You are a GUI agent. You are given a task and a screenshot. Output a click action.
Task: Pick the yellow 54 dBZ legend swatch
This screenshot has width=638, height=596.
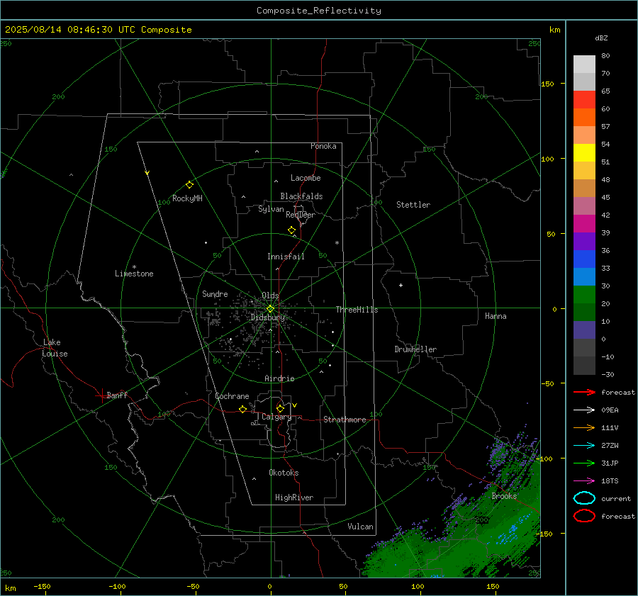(x=584, y=152)
